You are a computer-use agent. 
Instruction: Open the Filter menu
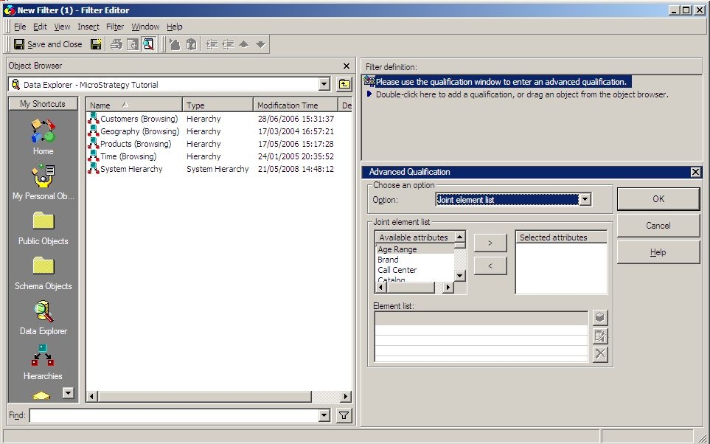click(x=115, y=27)
